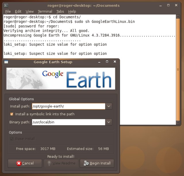Open the Help menu in terminal
This screenshot has width=184, height=176.
[72, 11]
